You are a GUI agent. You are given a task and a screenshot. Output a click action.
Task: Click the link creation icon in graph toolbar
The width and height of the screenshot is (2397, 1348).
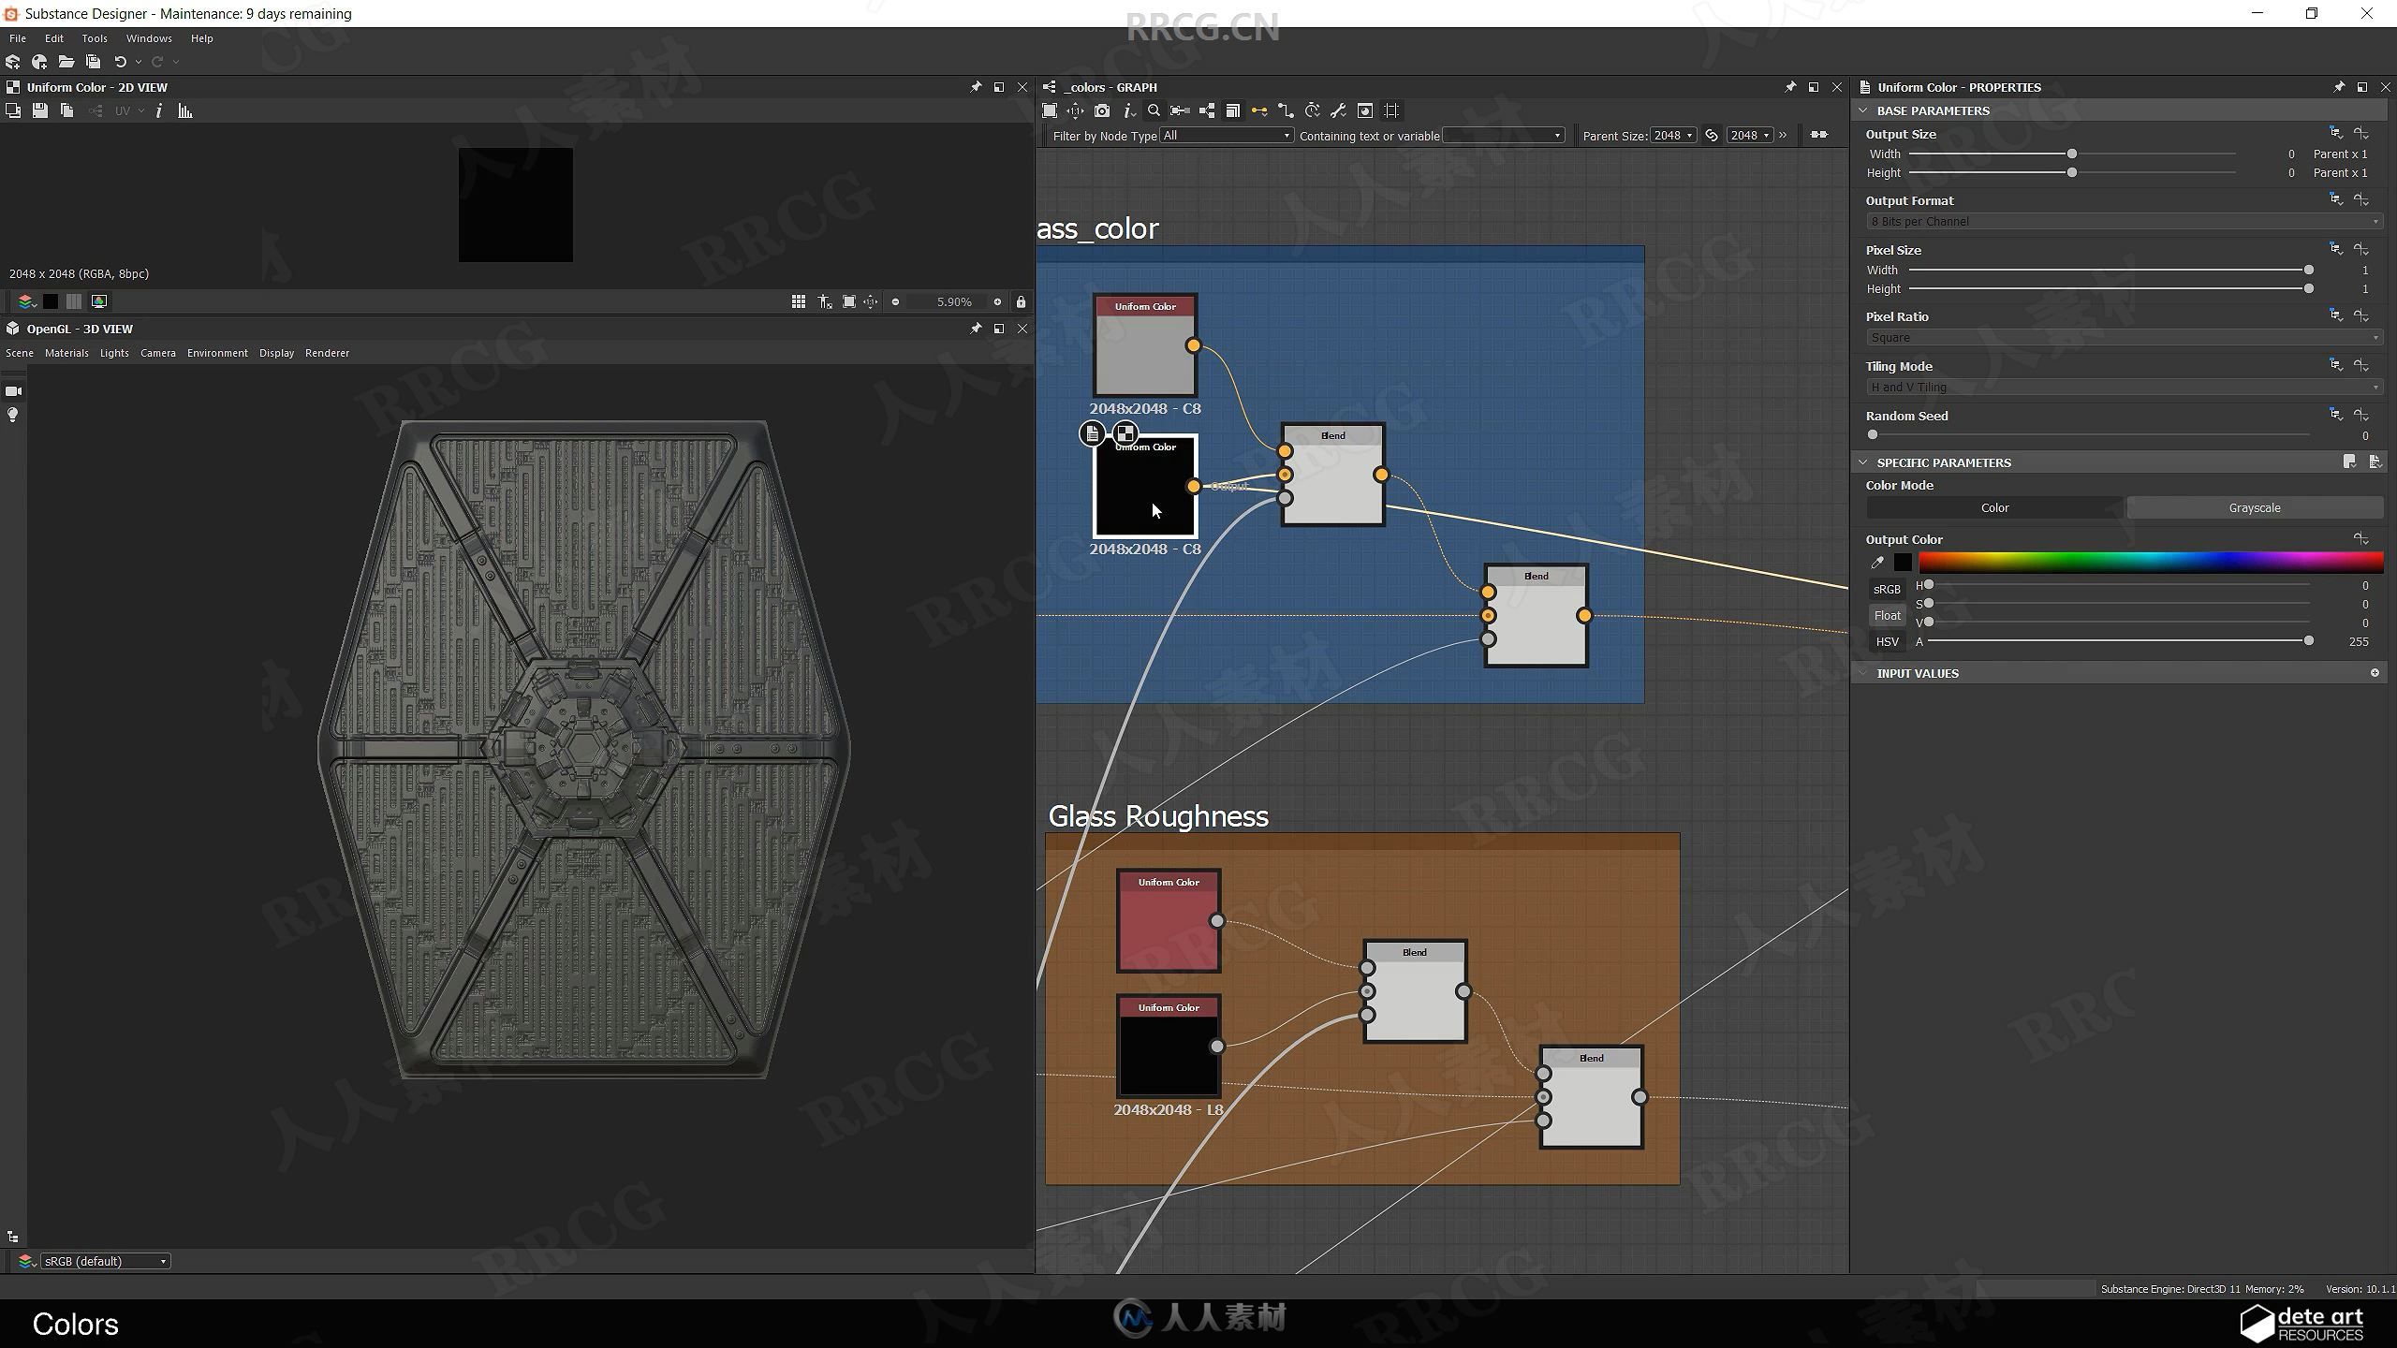click(x=1255, y=109)
